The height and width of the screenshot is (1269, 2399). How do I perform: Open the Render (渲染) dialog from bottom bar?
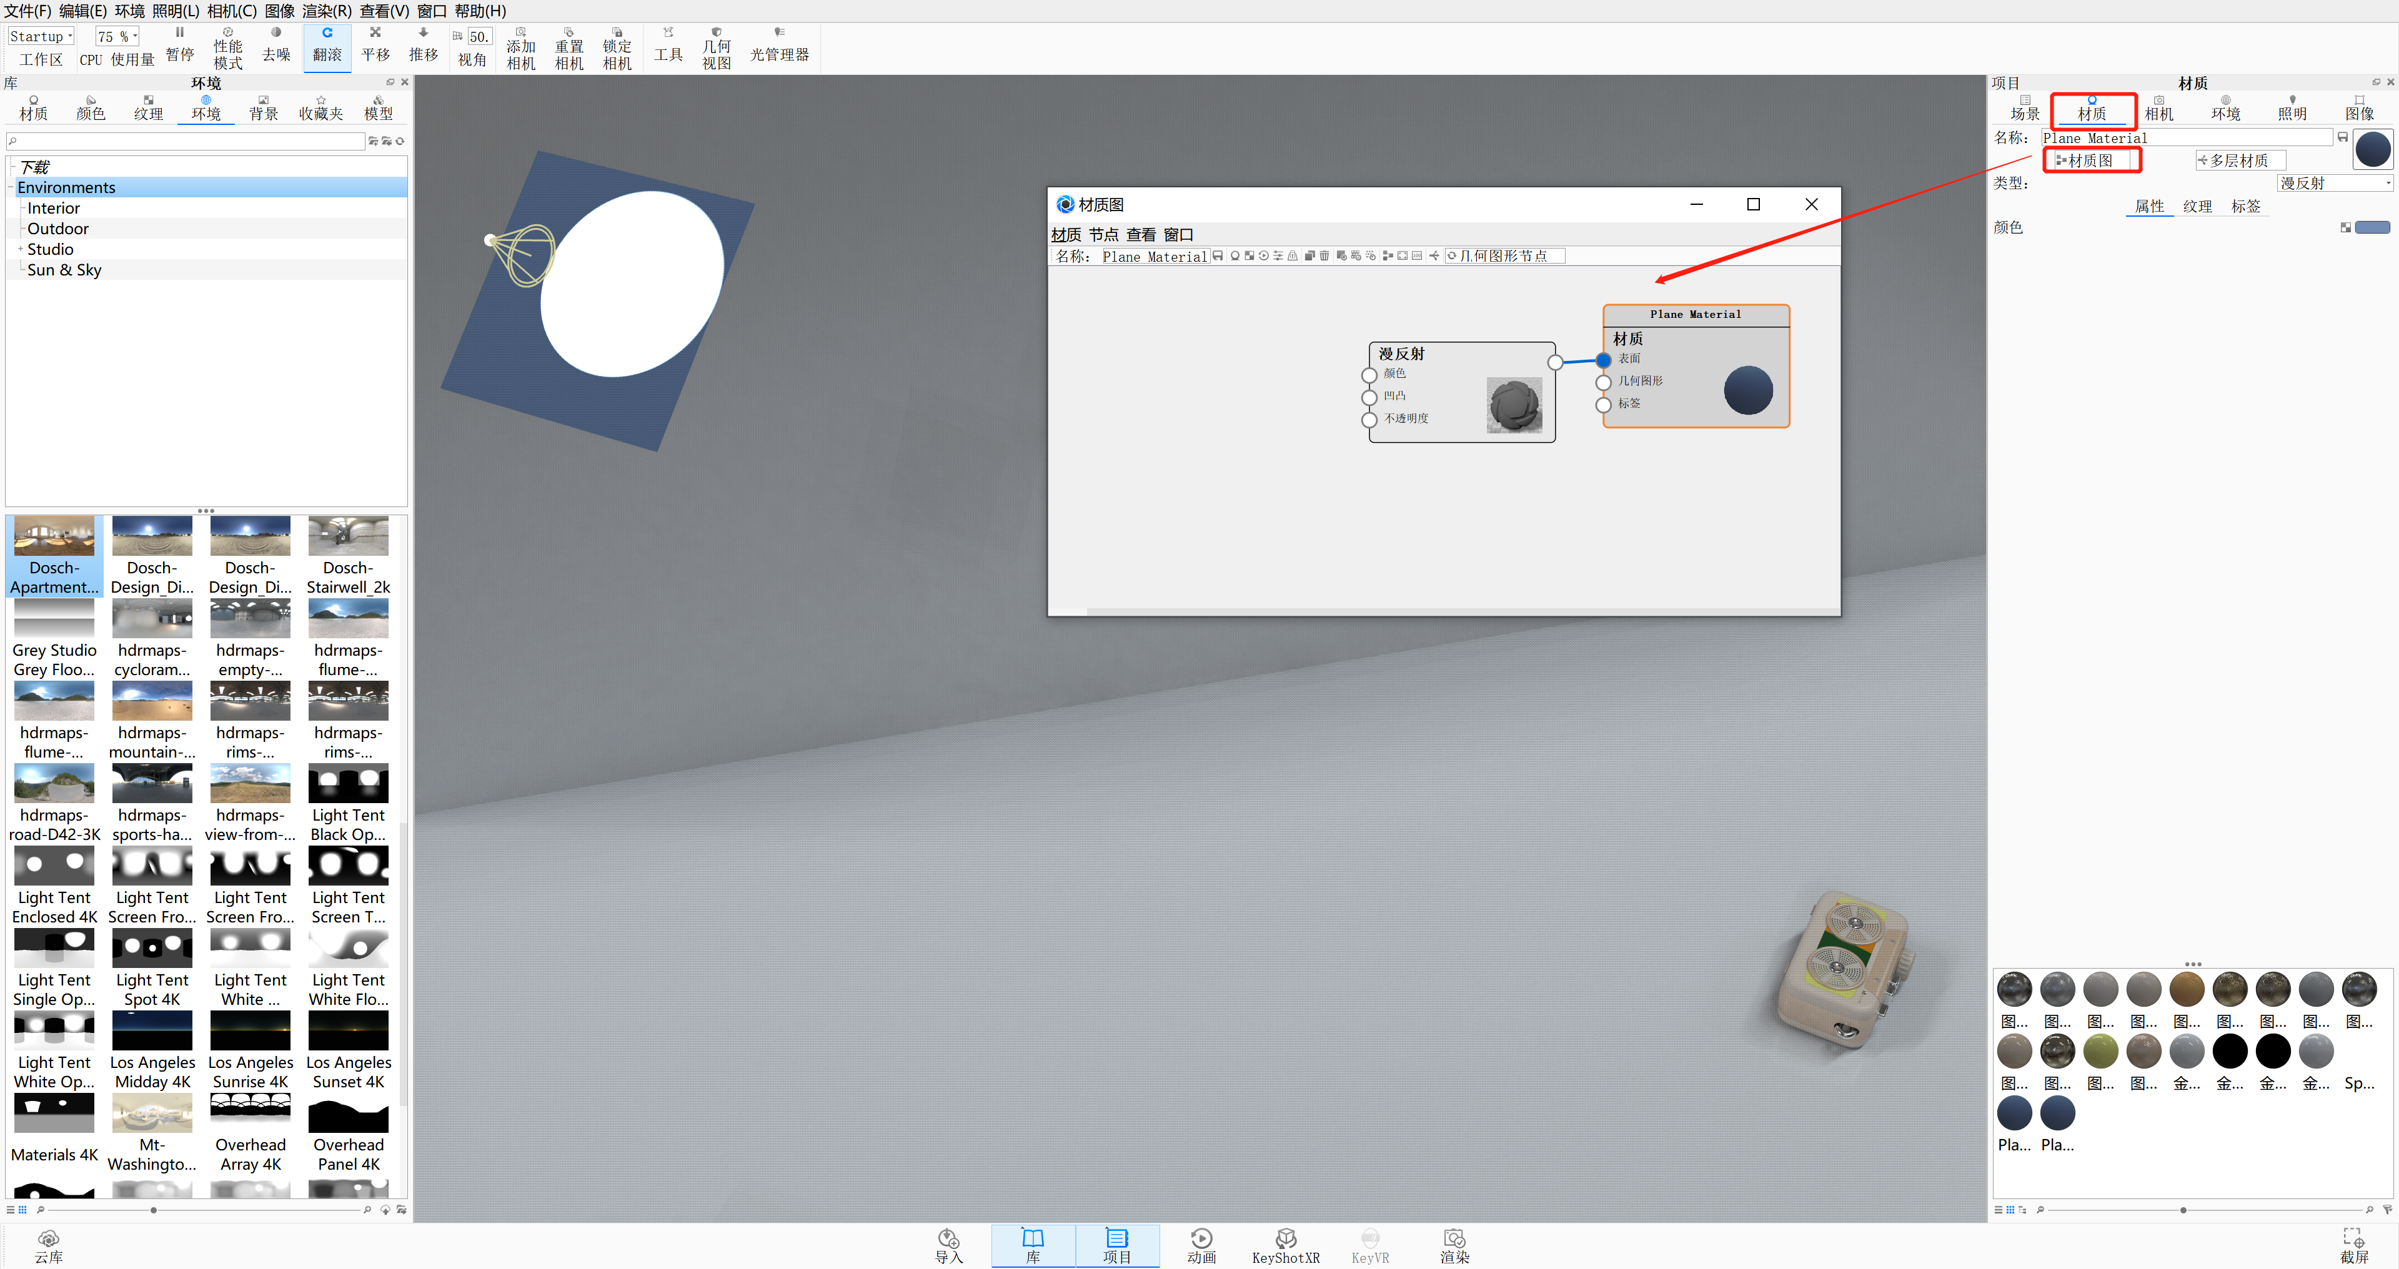pos(1454,1245)
